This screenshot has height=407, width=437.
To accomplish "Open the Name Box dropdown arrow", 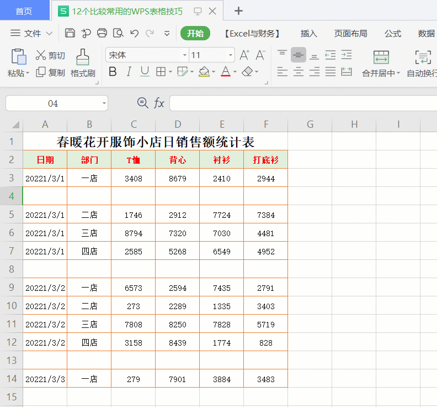I will point(104,103).
